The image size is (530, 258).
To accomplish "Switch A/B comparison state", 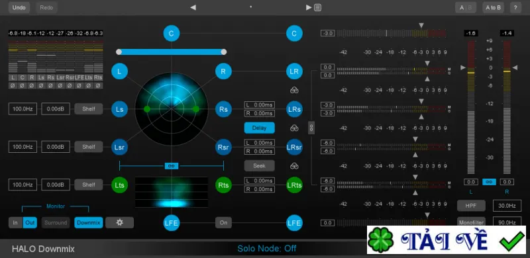I will tap(466, 7).
